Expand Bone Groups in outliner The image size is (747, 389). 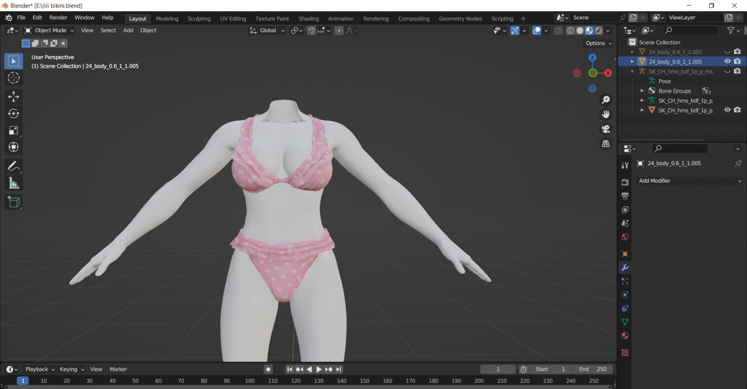[x=642, y=91]
